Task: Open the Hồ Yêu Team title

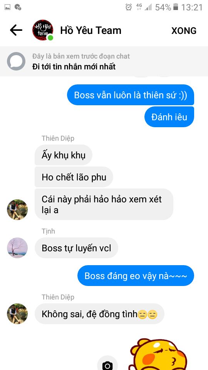Action: pyautogui.click(x=91, y=30)
